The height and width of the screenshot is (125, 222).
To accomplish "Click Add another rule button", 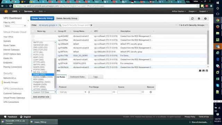I will pyautogui.click(x=41, y=97).
